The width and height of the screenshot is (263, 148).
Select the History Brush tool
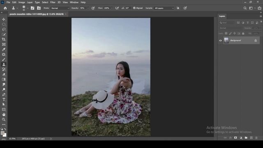(x=4, y=69)
